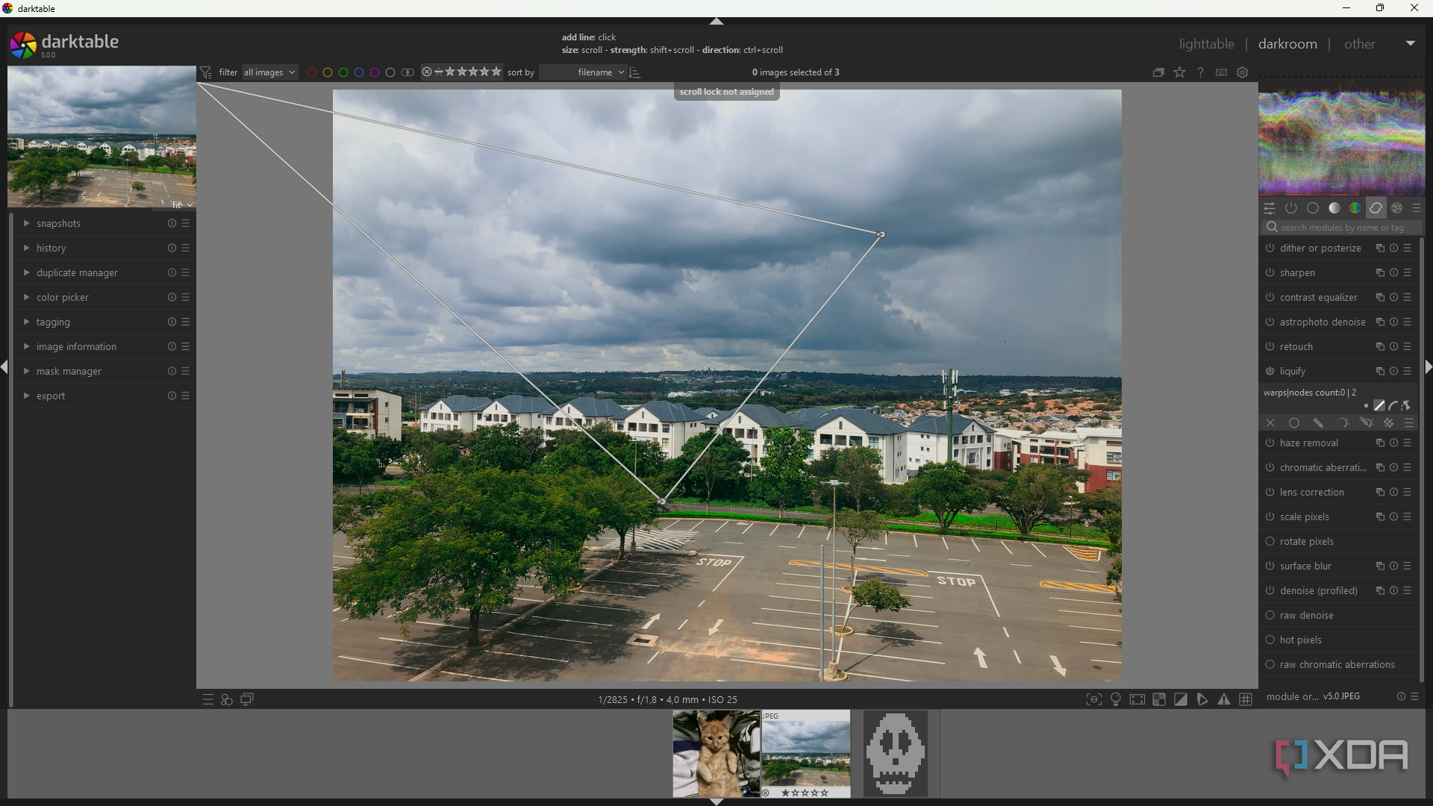This screenshot has height=806, width=1433.
Task: Toggle clipping indication
Action: 1181,699
